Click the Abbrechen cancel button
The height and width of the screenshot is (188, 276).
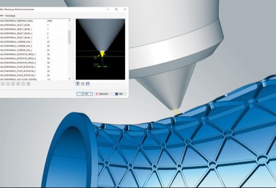(102, 94)
